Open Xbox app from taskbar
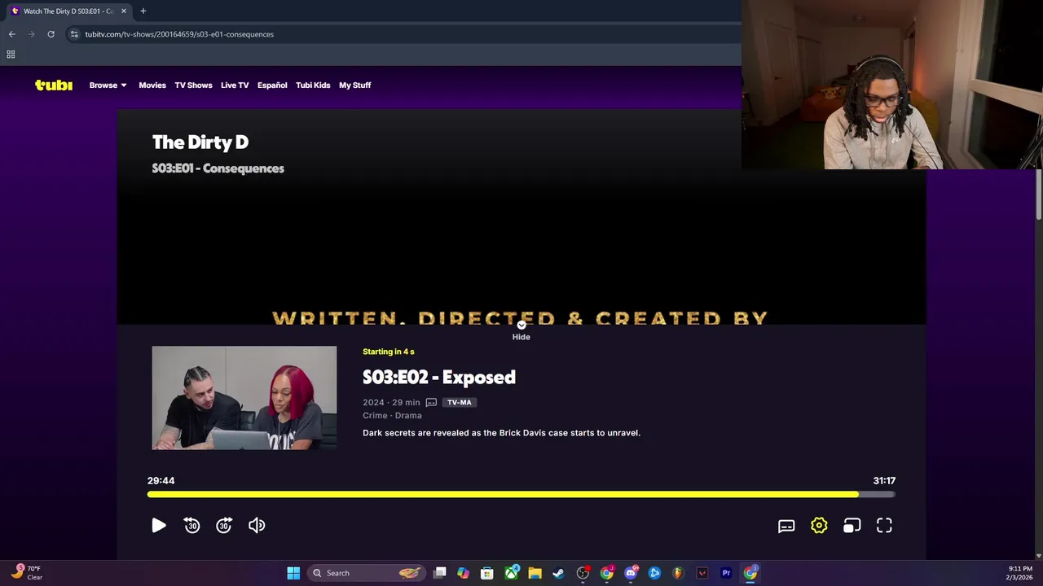The image size is (1043, 586). (511, 573)
